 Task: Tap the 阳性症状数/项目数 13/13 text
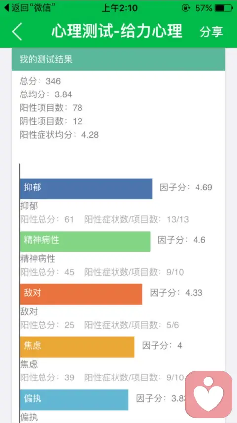click(x=137, y=219)
